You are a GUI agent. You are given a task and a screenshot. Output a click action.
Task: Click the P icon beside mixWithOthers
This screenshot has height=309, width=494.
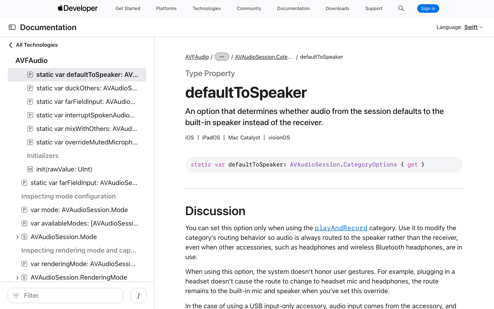(x=30, y=129)
